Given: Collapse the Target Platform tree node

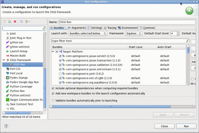Looking at the screenshot, I should tap(53, 52).
